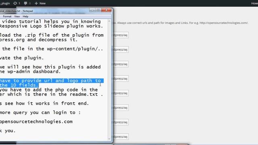Click 'oress.org and decompress it.' line
This screenshot has height=145, width=258.
39,40
